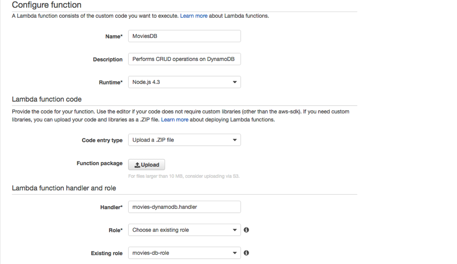Open the 'Choose an existing role' dropdown
This screenshot has height=264, width=457.
click(x=185, y=230)
